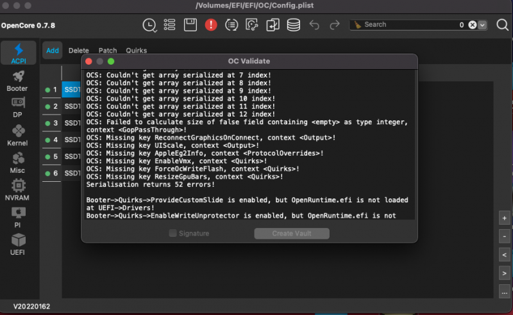Image resolution: width=513 pixels, height=315 pixels.
Task: Open the UEFI section
Action: (17, 245)
